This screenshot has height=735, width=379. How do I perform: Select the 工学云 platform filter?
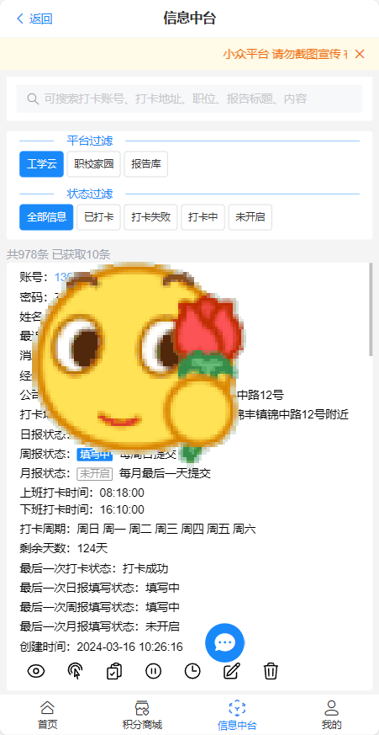pyautogui.click(x=42, y=164)
